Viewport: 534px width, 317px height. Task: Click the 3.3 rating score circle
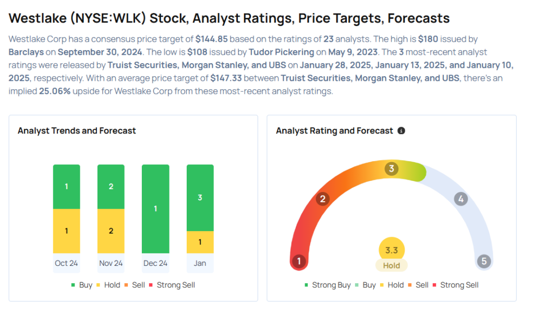click(x=391, y=250)
